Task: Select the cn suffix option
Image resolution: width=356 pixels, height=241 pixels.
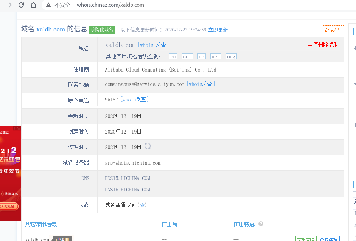Action: coord(173,56)
